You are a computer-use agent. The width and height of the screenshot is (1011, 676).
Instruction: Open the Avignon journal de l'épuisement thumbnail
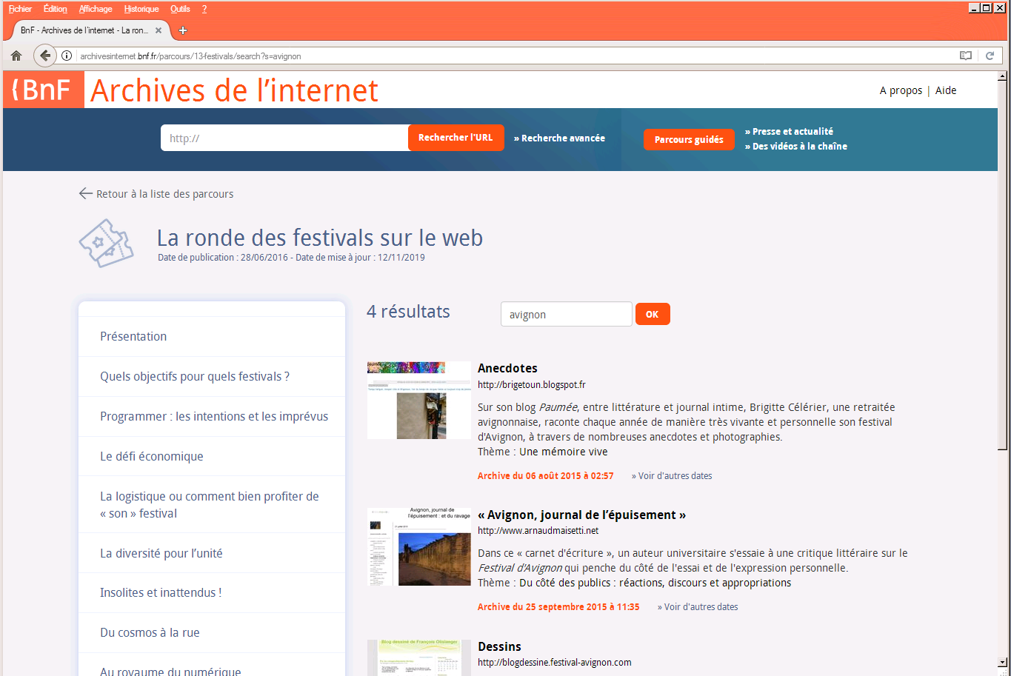click(x=419, y=546)
